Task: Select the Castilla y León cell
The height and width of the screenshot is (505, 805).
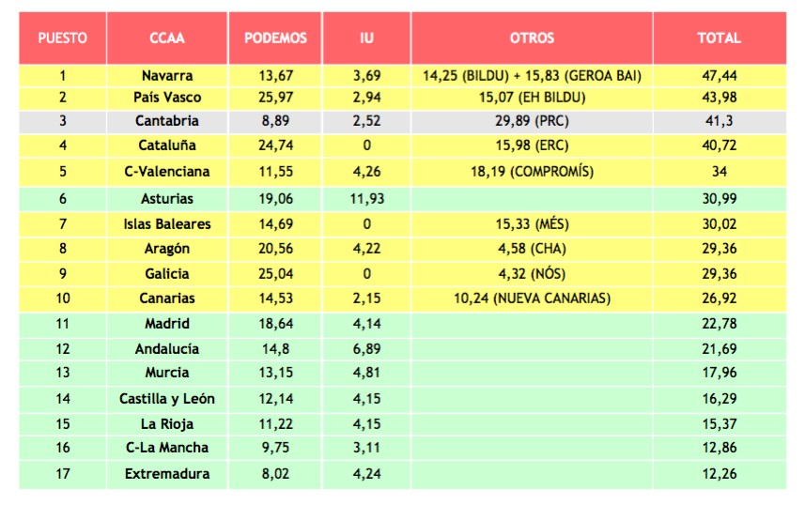Action: coord(166,399)
